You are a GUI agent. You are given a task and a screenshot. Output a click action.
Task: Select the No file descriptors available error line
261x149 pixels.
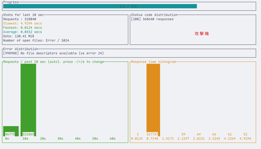coord(54,53)
